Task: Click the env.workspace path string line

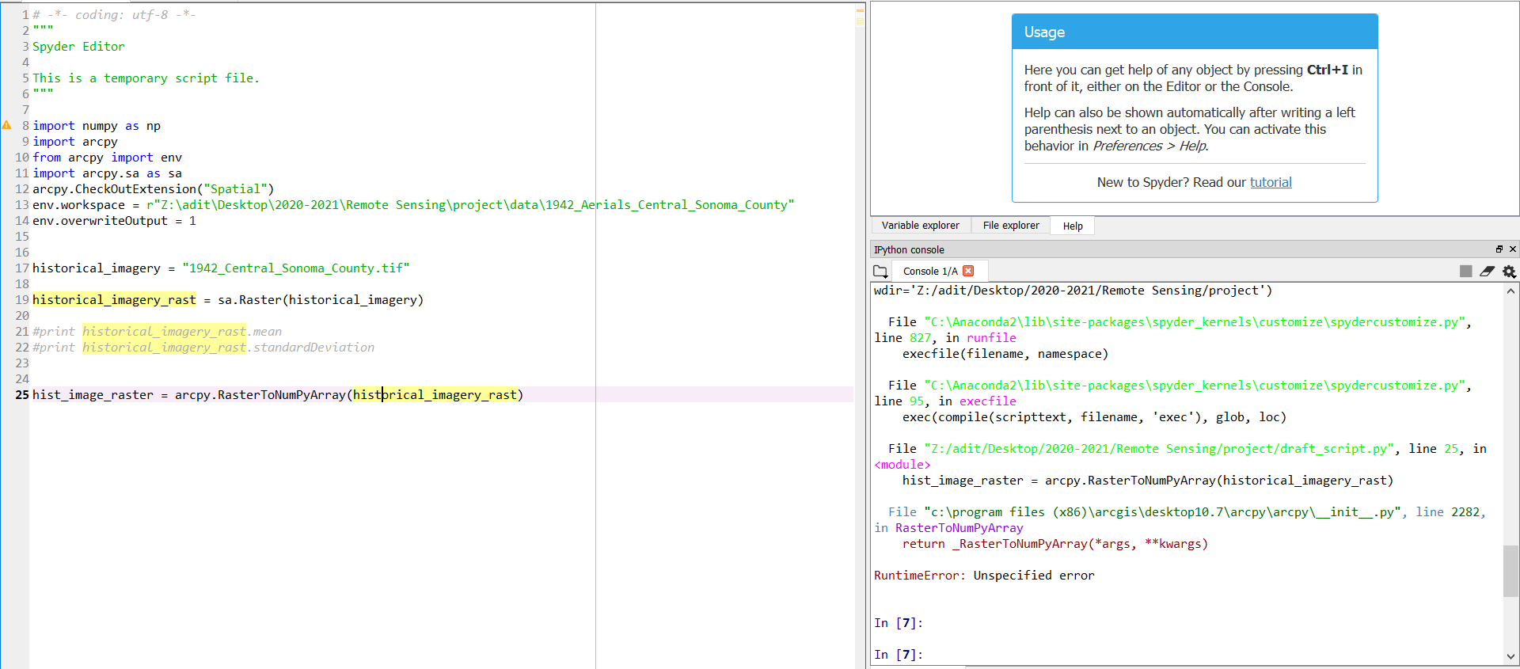Action: click(x=469, y=205)
